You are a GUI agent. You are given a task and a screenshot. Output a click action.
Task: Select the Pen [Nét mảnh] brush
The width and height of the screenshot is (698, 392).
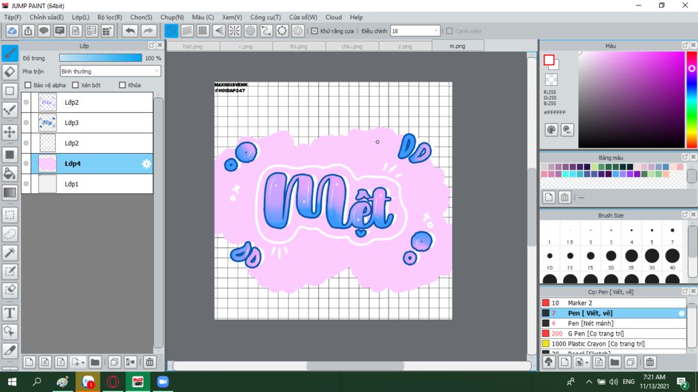613,323
